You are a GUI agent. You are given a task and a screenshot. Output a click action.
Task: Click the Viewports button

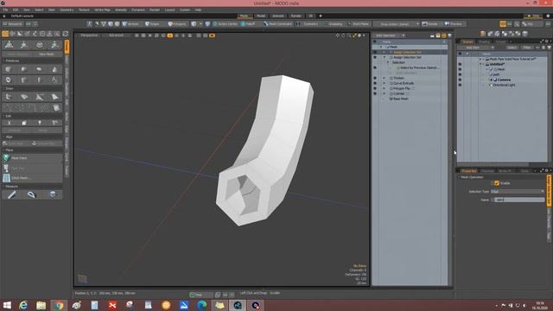13,24
